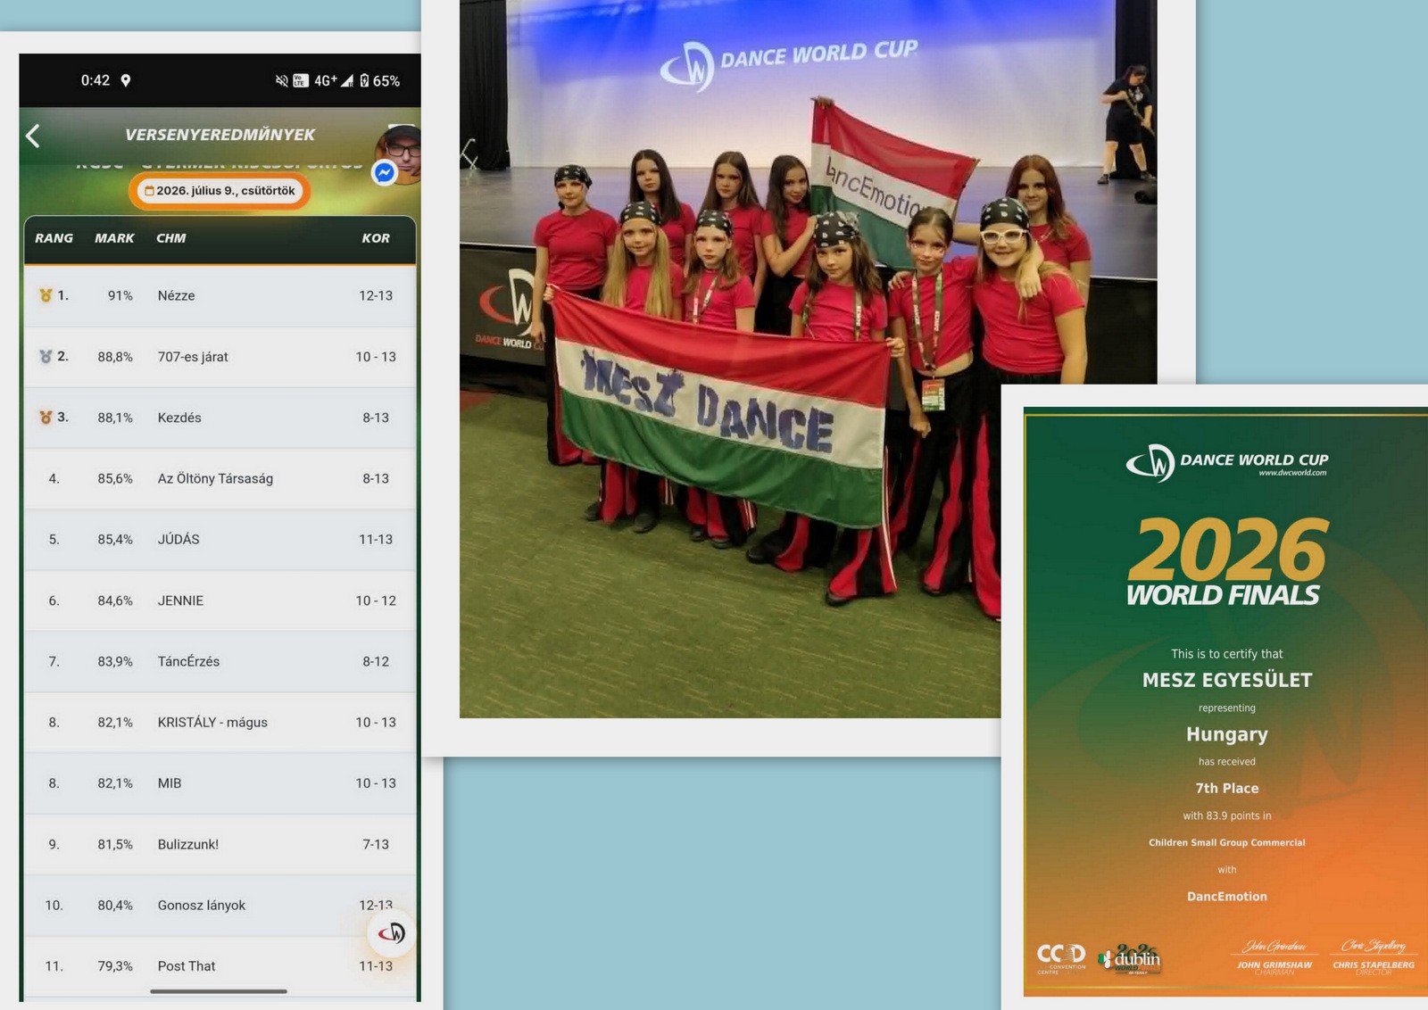
Task: Click the 88,8% mark value
Action: click(x=115, y=357)
